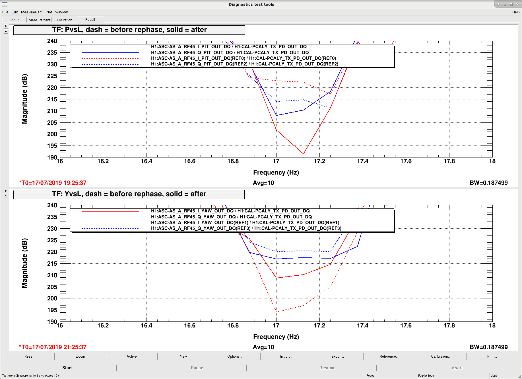Open the File menu
The image size is (522, 379).
(5, 12)
